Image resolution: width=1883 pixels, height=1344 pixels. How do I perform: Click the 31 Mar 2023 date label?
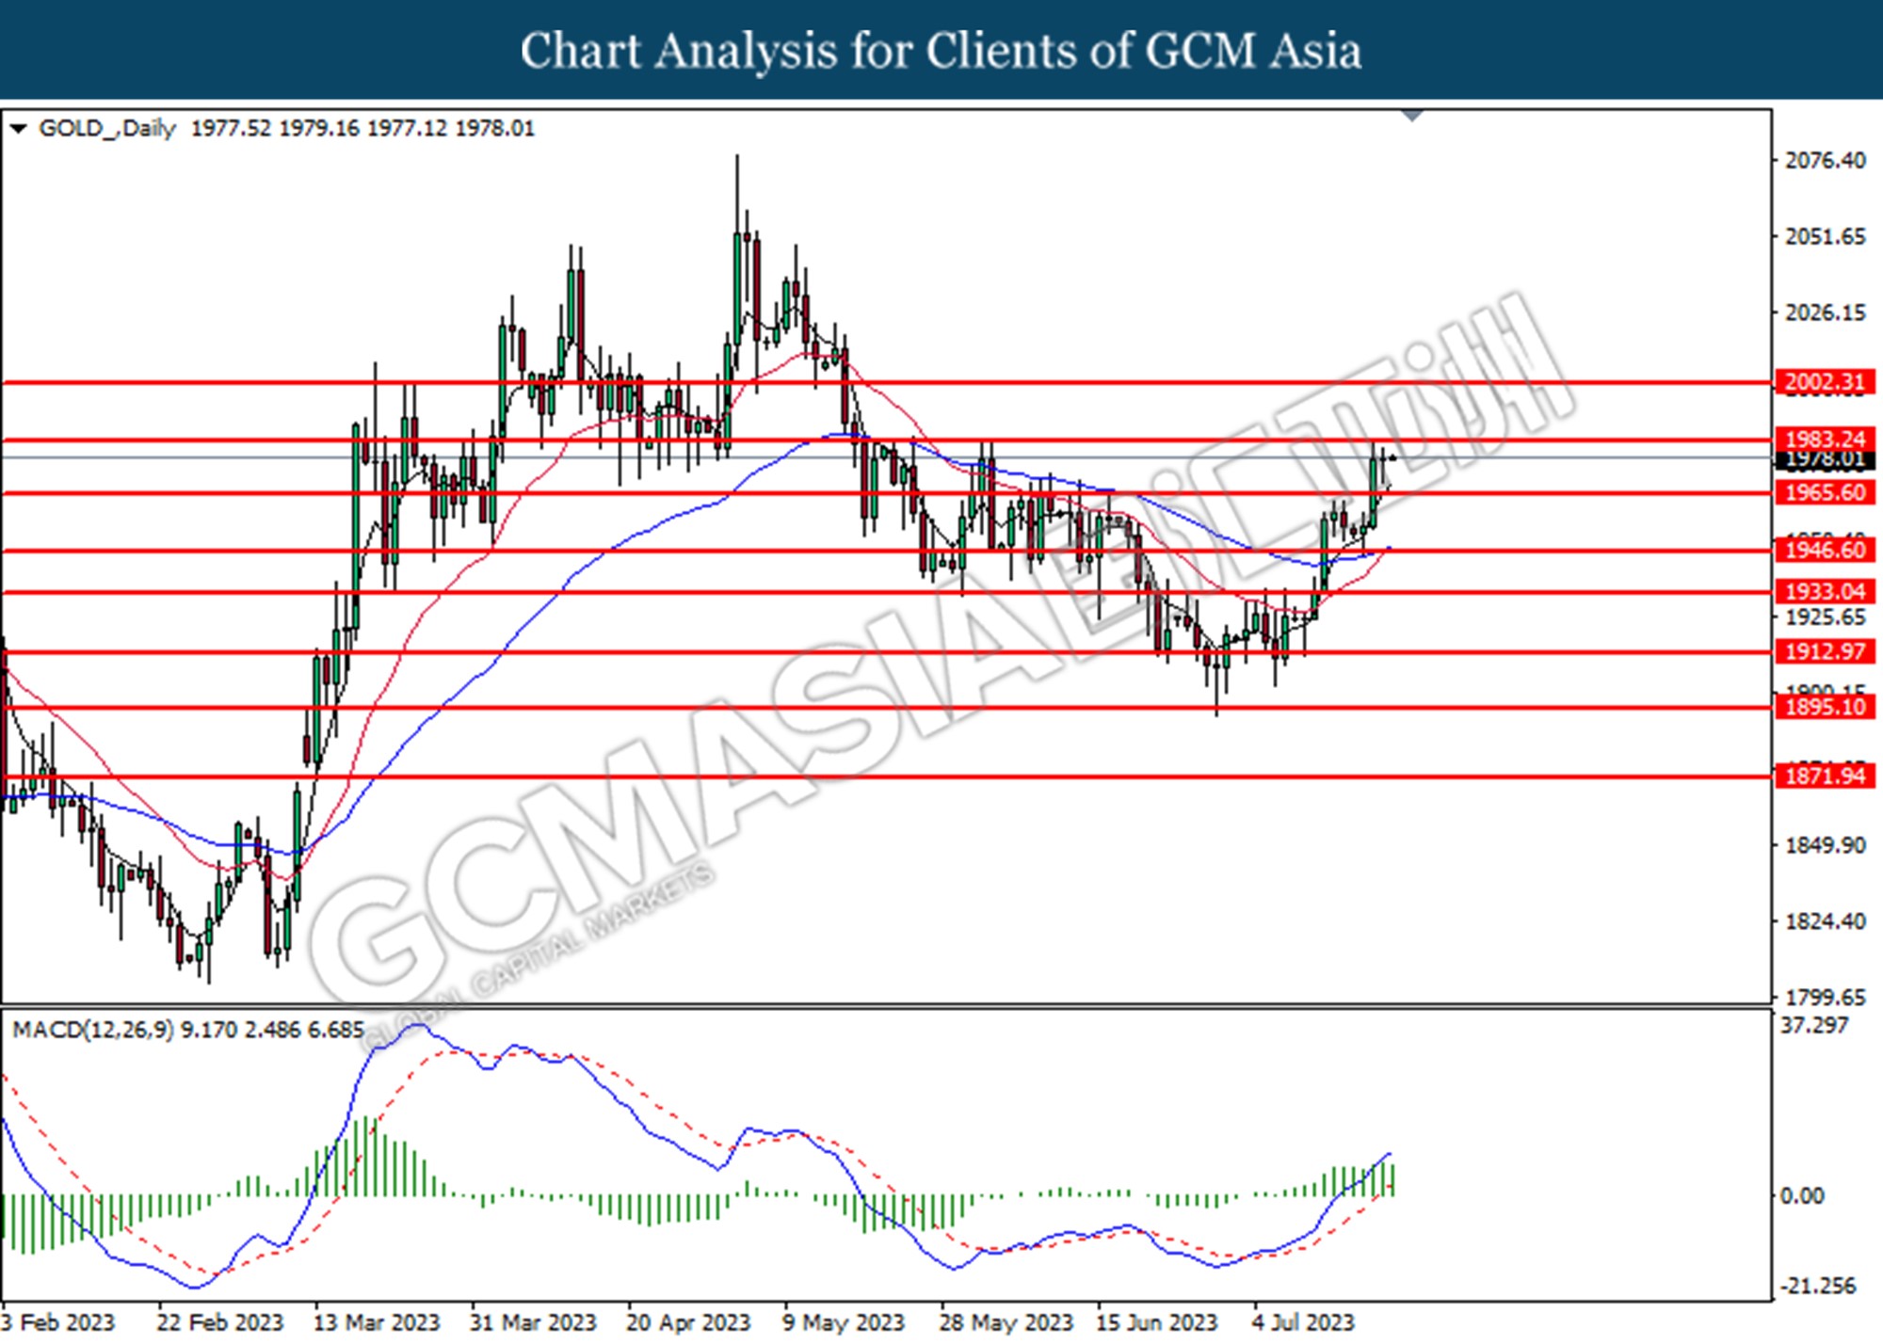(x=533, y=1322)
